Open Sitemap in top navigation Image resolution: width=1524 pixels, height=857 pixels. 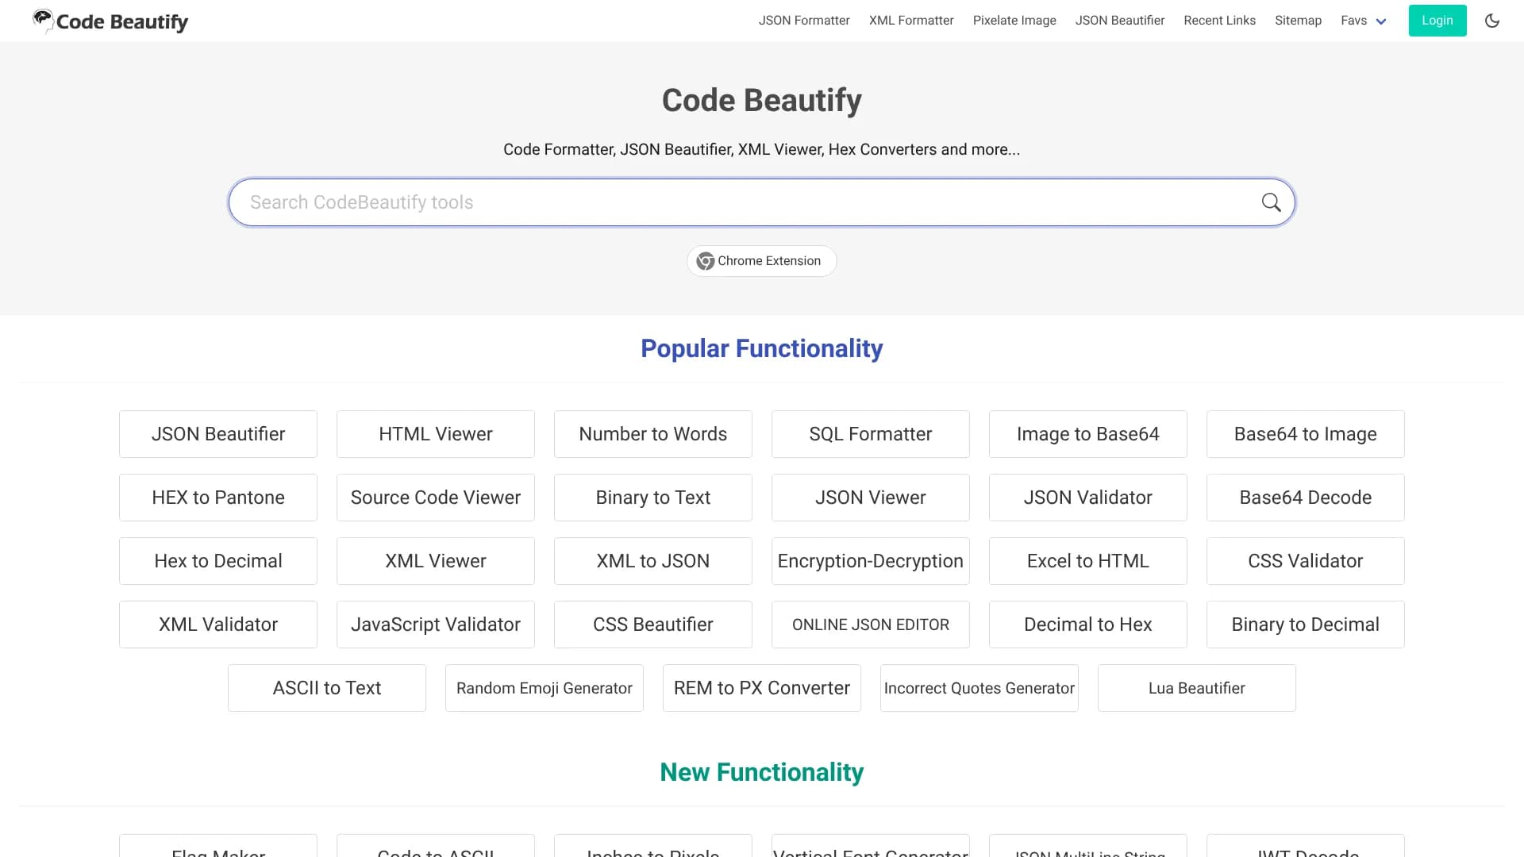click(1298, 21)
